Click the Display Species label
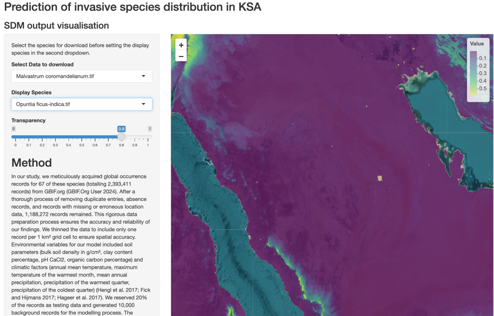This screenshot has width=494, height=316. click(x=31, y=92)
